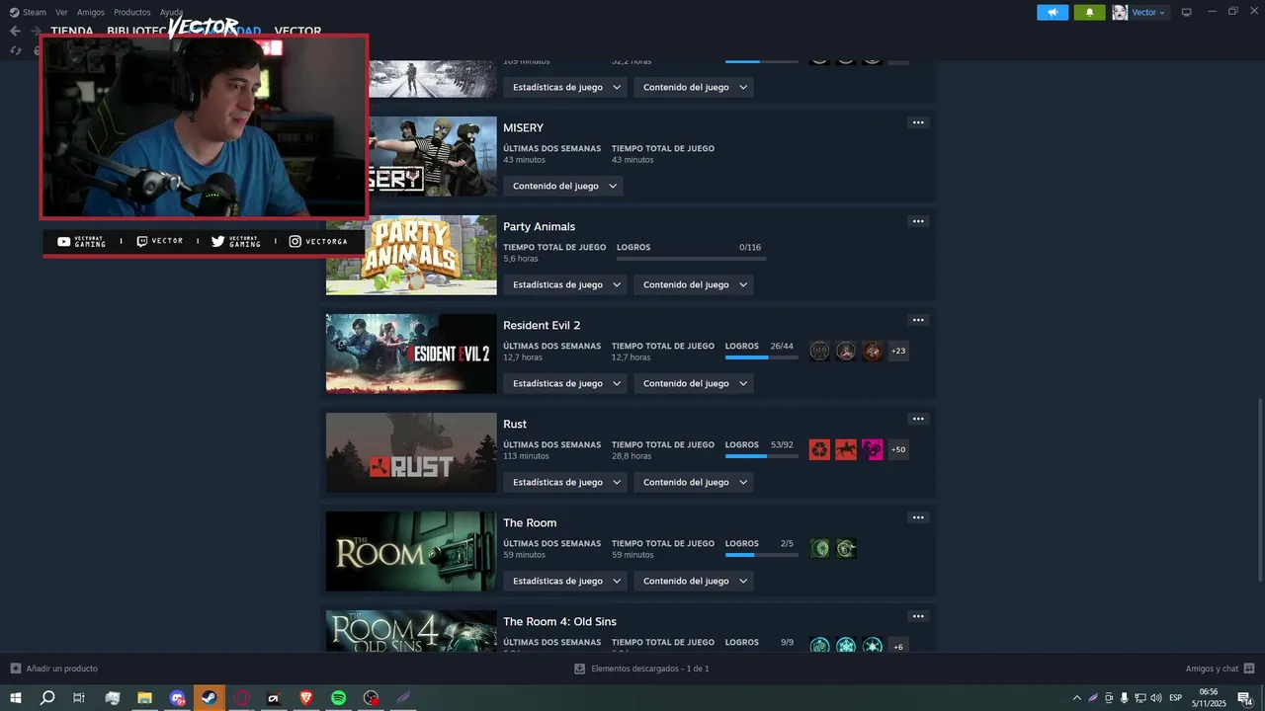Expand Estadísticas de juego for Resident Evil 2
This screenshot has height=711, width=1265.
565,383
